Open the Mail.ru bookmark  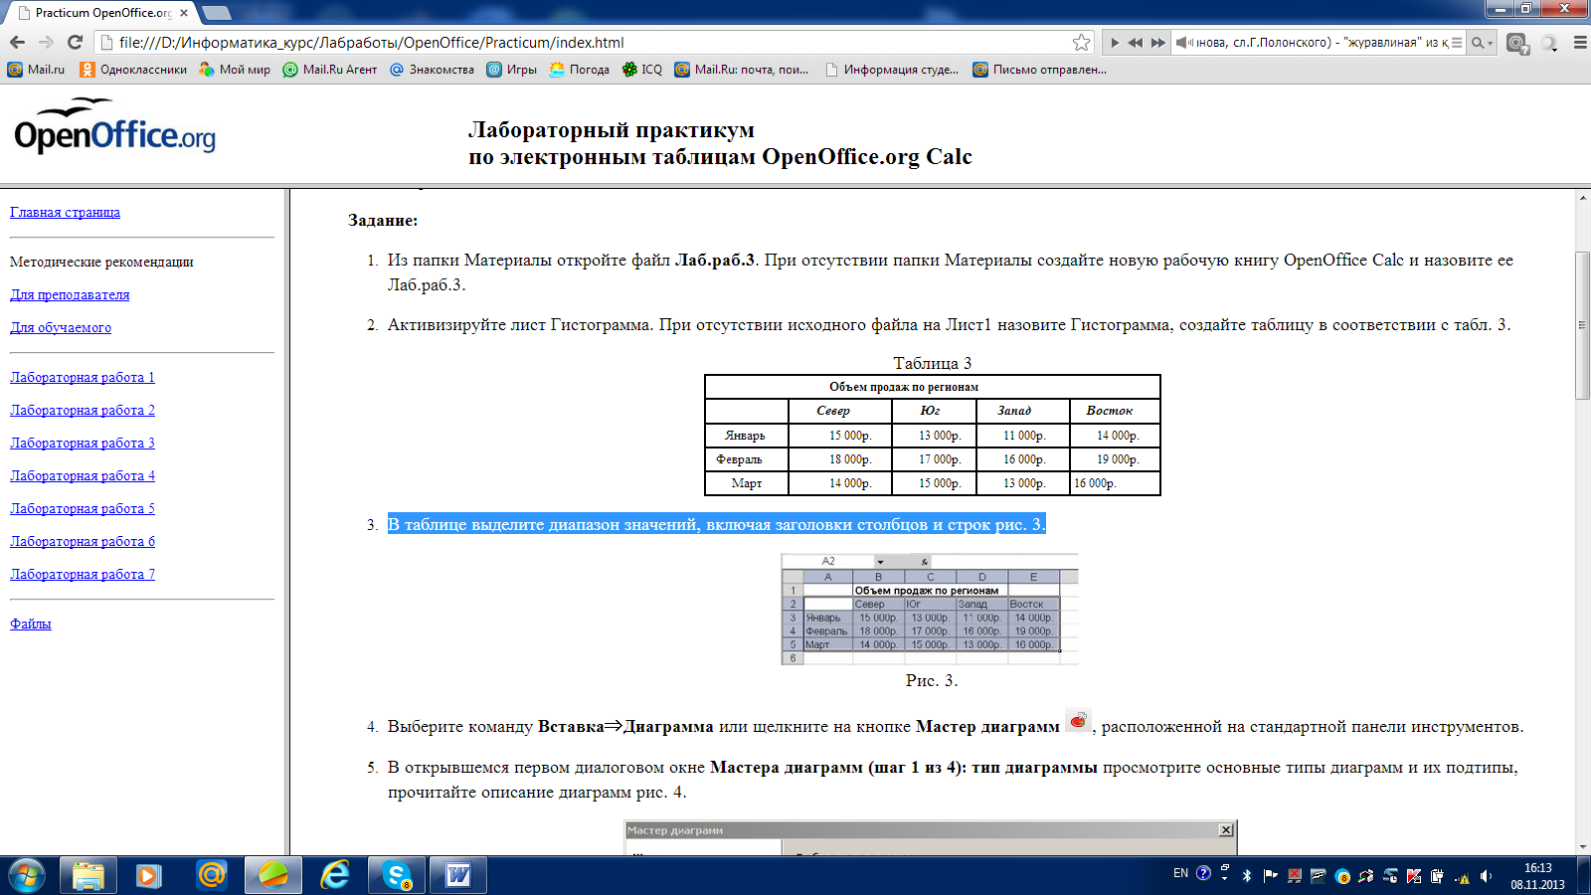pos(36,70)
